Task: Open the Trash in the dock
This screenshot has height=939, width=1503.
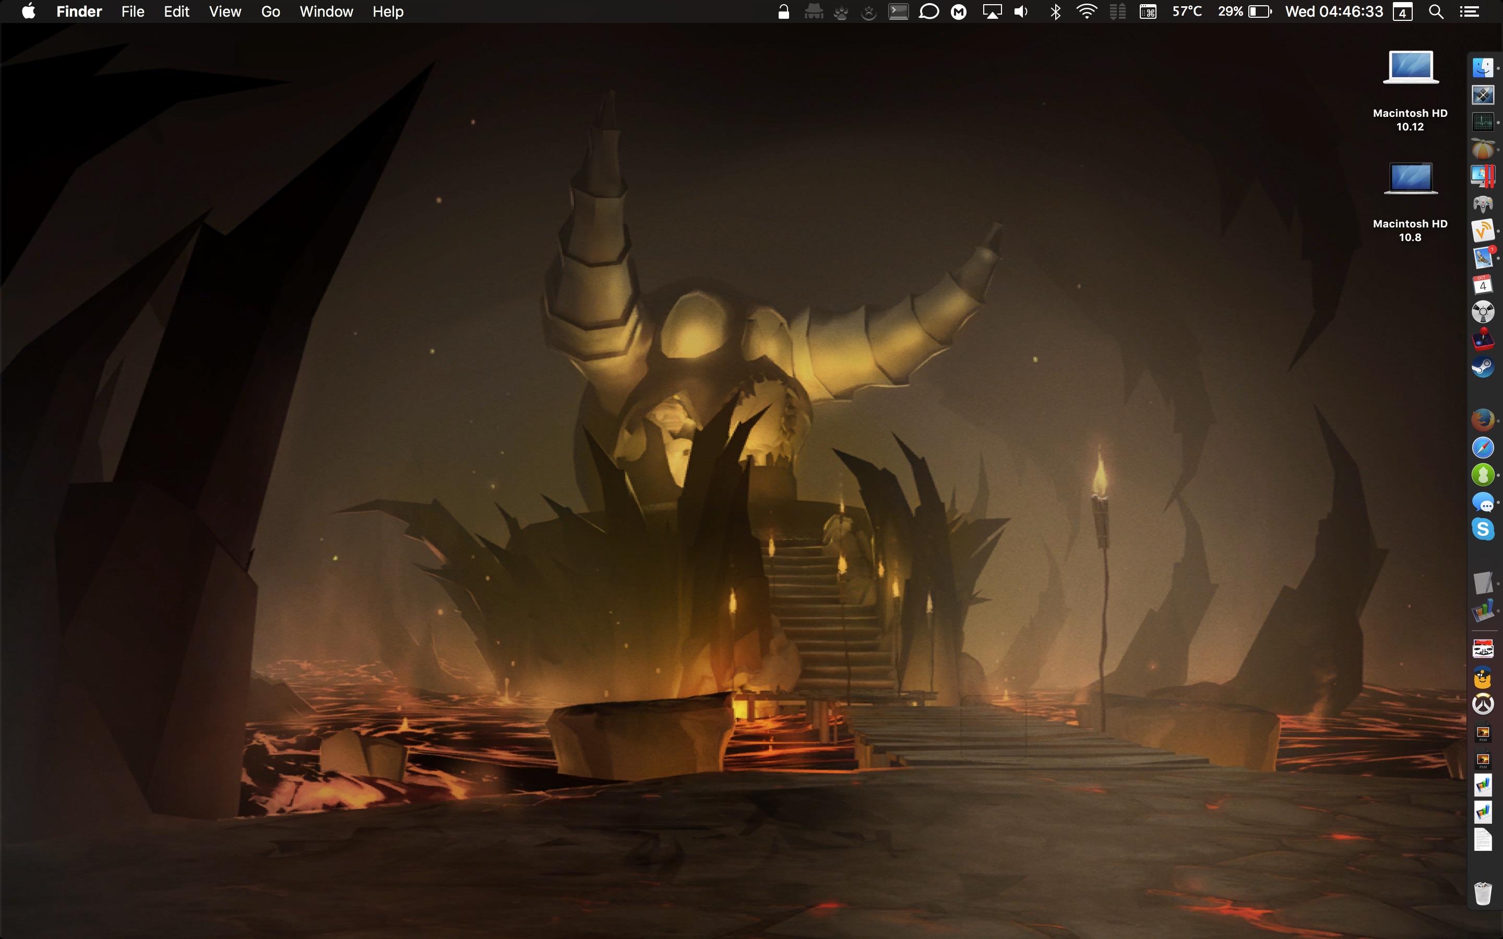Action: point(1483,893)
